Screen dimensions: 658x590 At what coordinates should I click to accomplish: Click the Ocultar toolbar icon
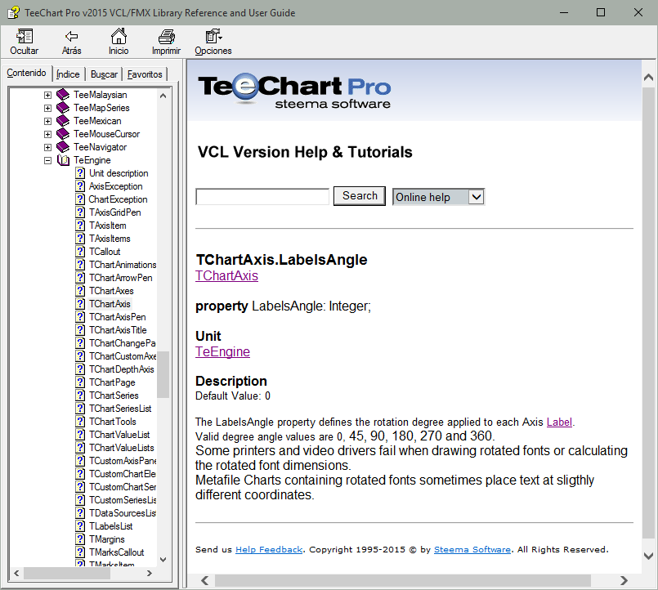tap(25, 37)
